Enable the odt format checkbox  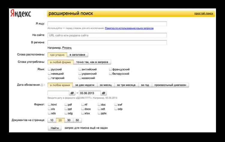coord(99,109)
